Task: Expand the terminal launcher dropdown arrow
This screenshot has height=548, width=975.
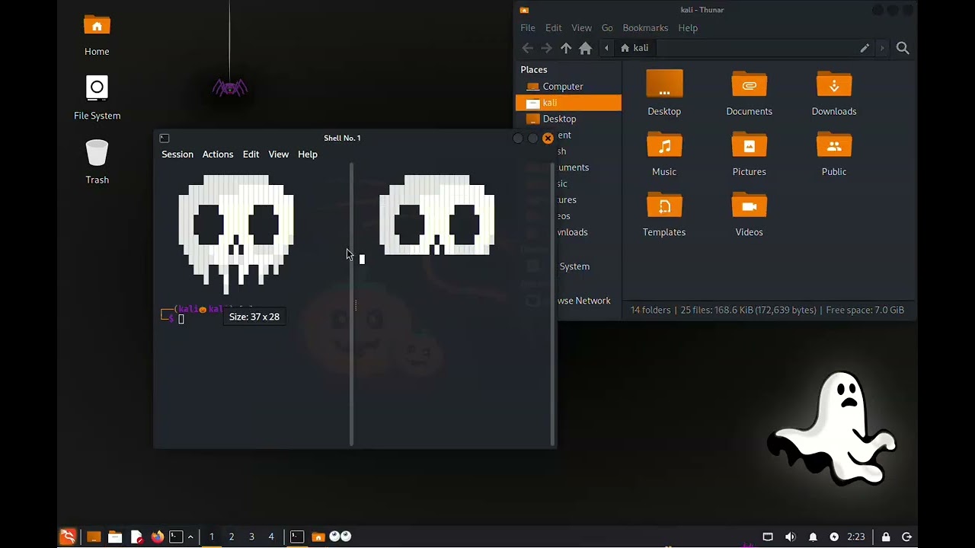Action: tap(190, 537)
